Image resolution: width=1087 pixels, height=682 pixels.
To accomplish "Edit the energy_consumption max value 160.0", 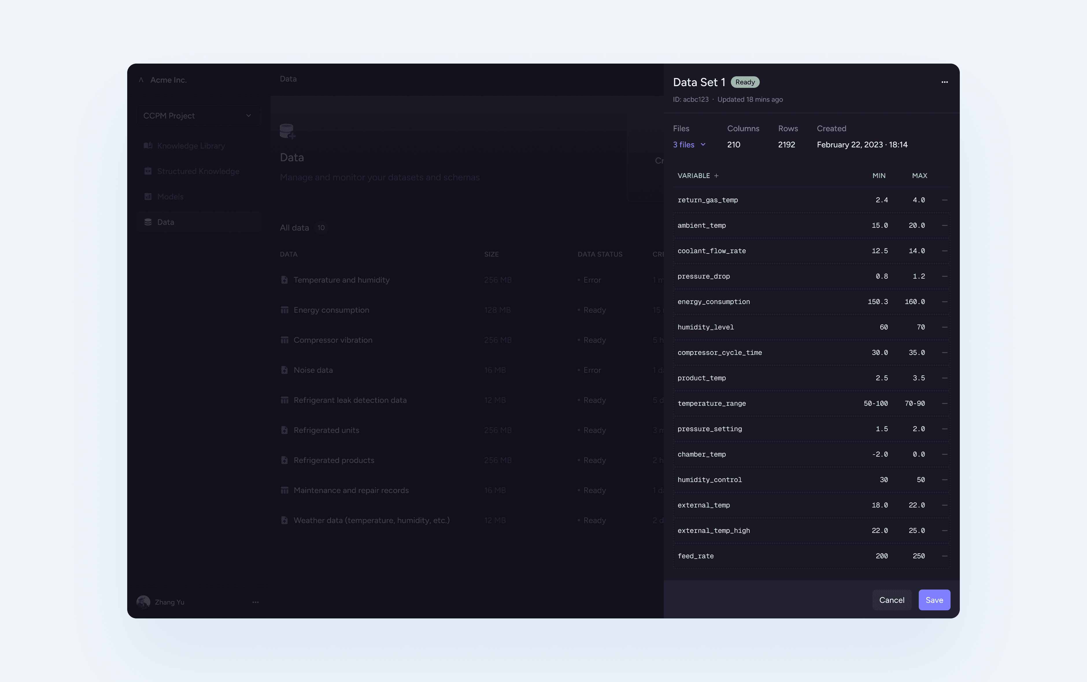I will coord(915,302).
